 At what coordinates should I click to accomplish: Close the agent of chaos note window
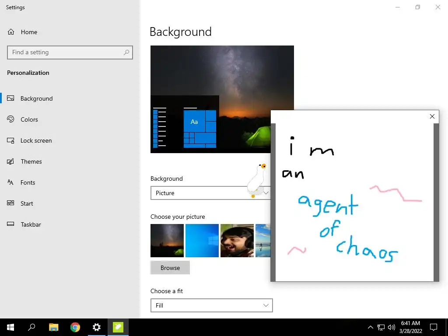pos(432,116)
